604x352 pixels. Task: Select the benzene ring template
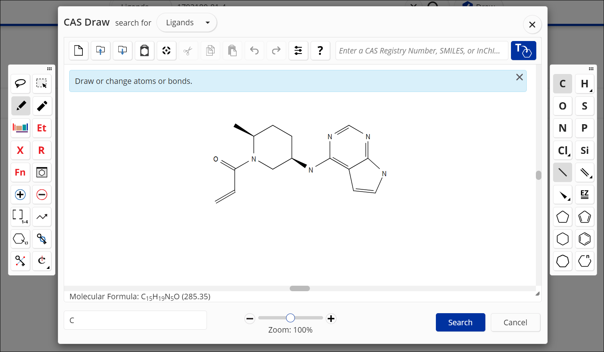point(584,239)
